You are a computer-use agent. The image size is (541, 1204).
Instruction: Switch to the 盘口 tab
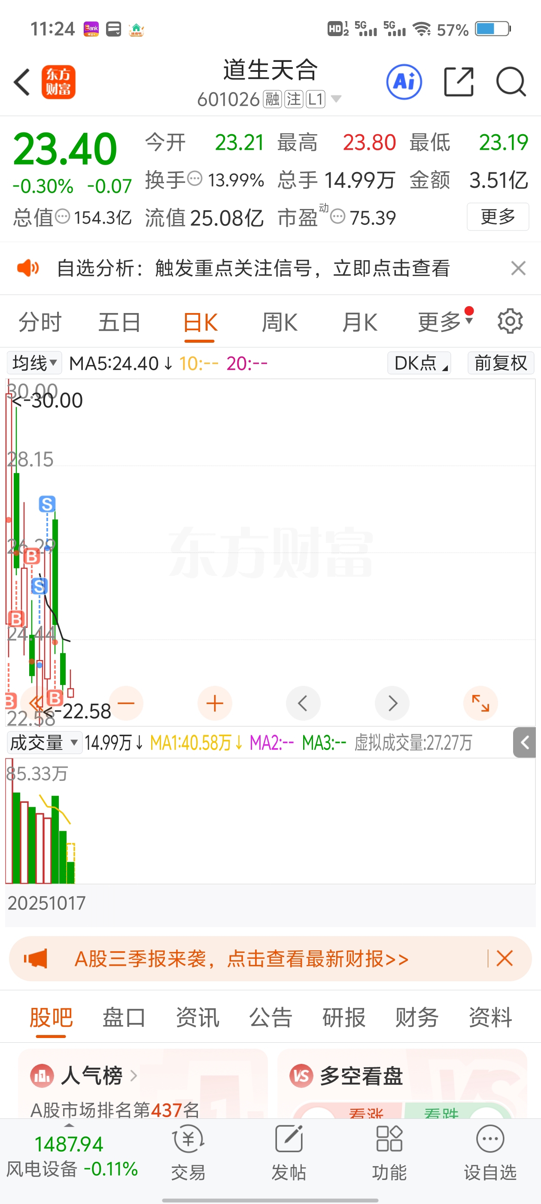[x=124, y=1017]
